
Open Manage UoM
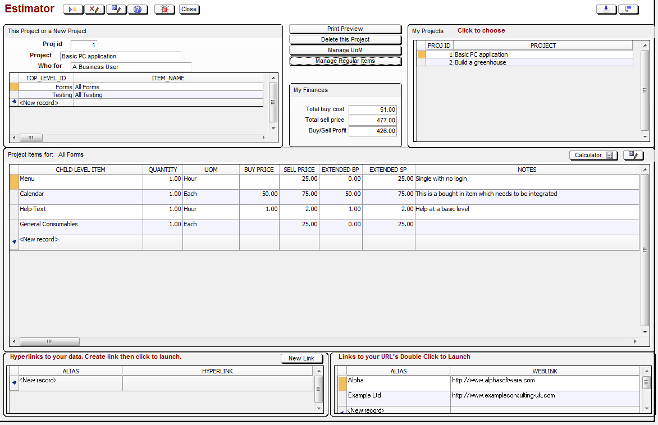tap(345, 51)
